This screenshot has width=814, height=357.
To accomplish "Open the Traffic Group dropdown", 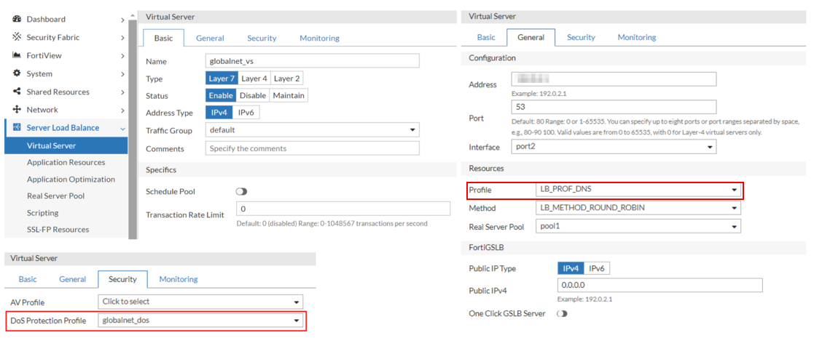I will point(312,130).
